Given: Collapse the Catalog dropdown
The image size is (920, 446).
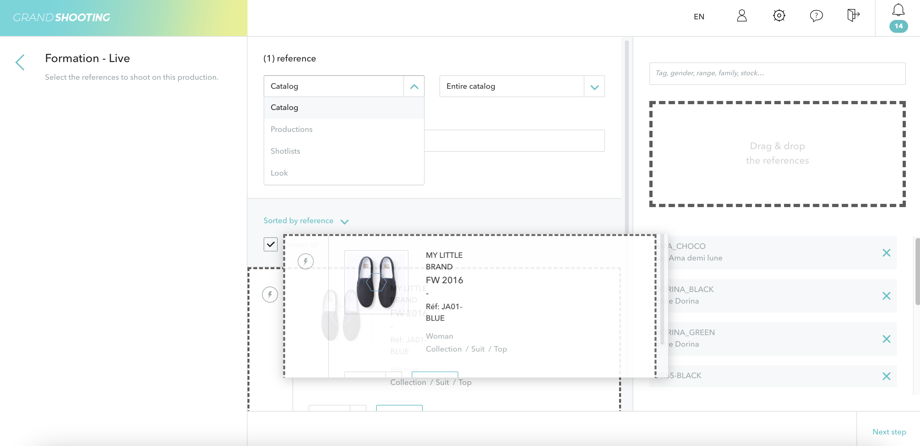Looking at the screenshot, I should coord(414,86).
